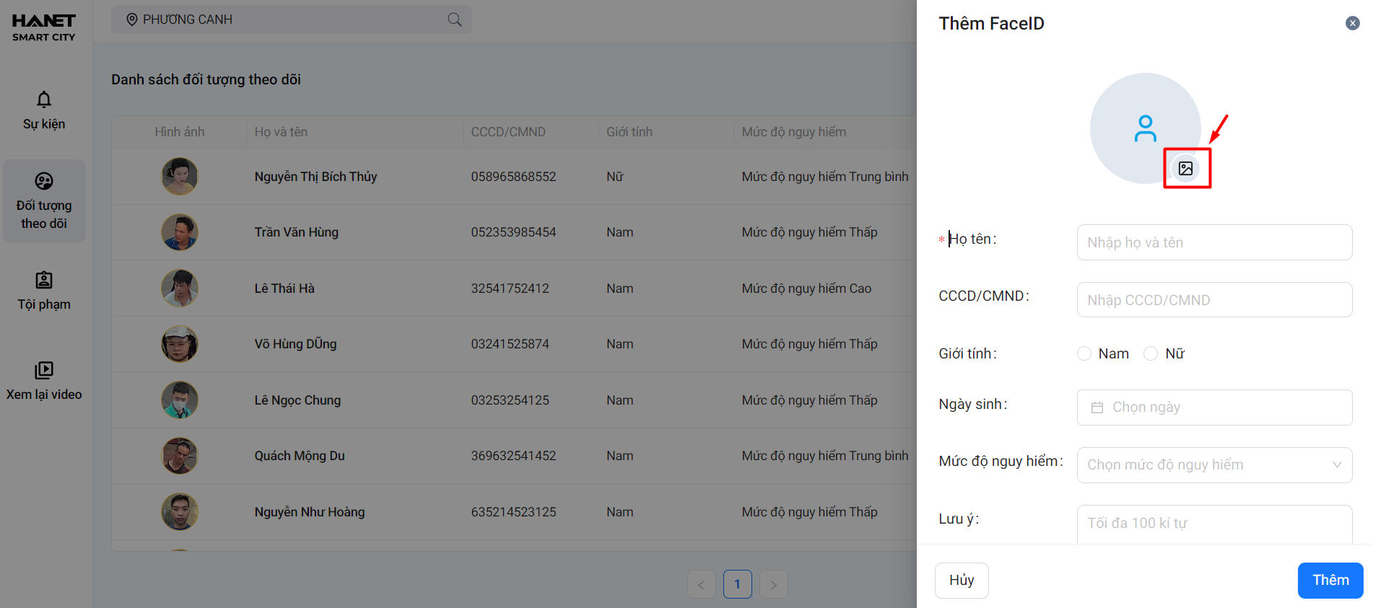Close the Thêm FaceID panel
Screen dimensions: 1373x608
tap(1352, 23)
